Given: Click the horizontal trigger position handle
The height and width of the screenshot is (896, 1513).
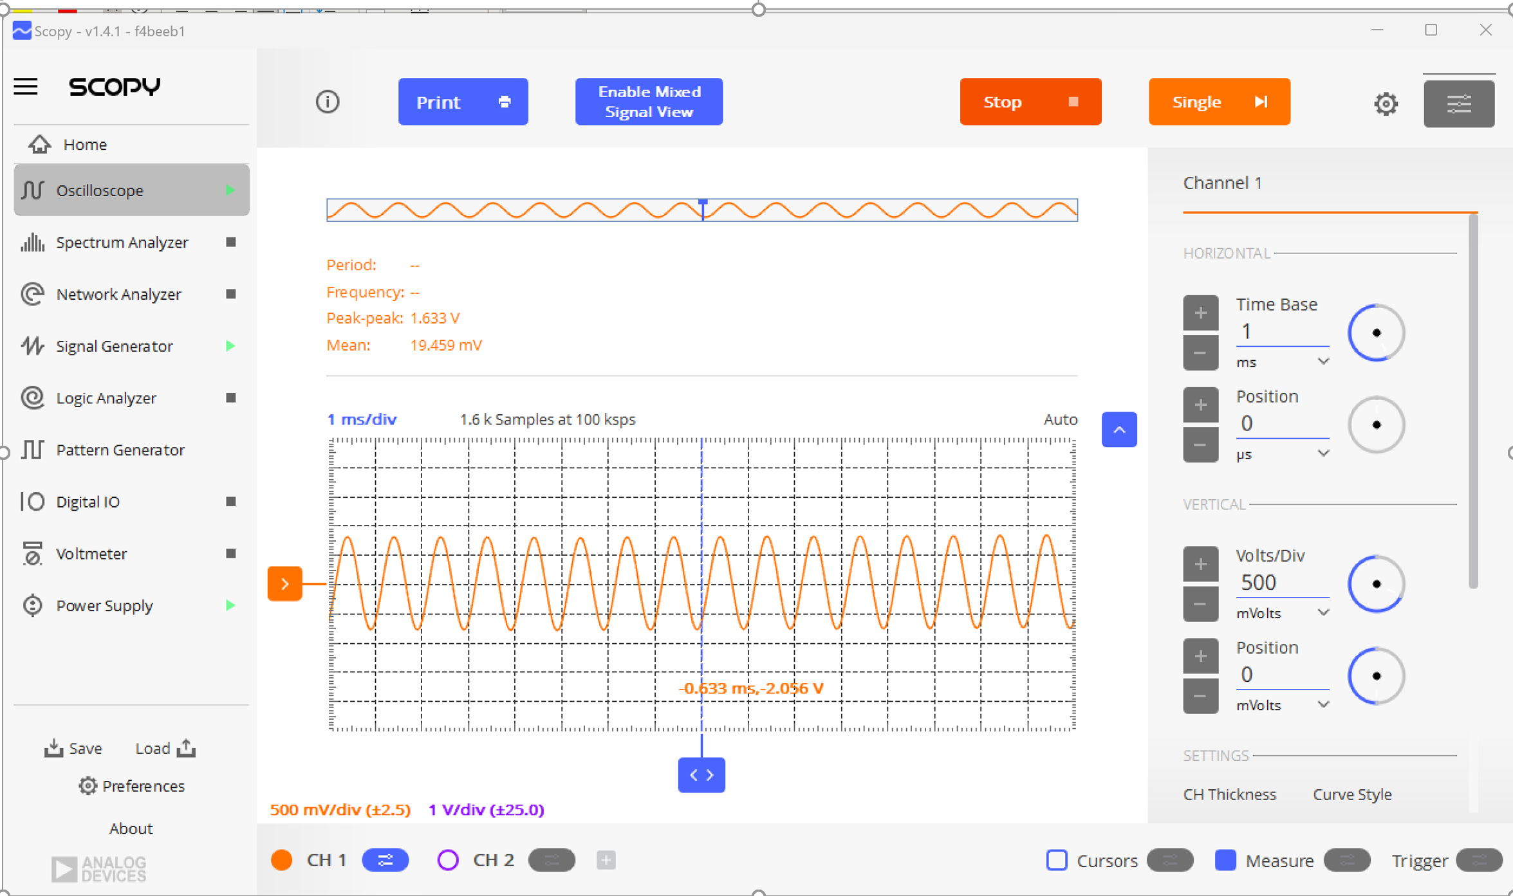Looking at the screenshot, I should [x=701, y=775].
